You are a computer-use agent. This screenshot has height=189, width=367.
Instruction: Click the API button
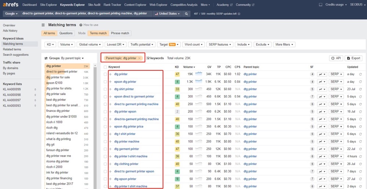click(336, 58)
